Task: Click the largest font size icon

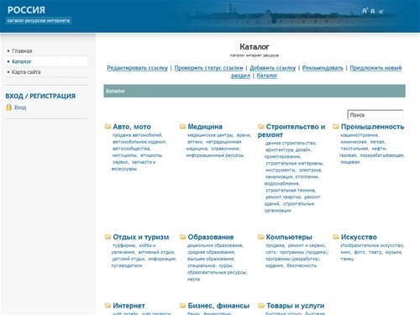Action: [365, 11]
